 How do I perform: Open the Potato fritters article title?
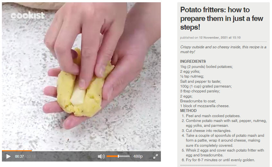coord(222,18)
